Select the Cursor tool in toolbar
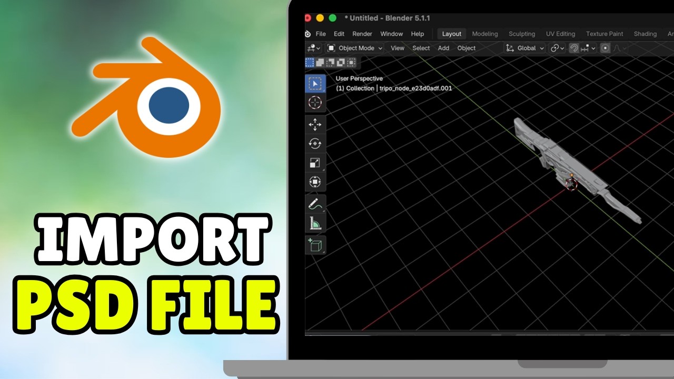The width and height of the screenshot is (674, 379). (315, 103)
